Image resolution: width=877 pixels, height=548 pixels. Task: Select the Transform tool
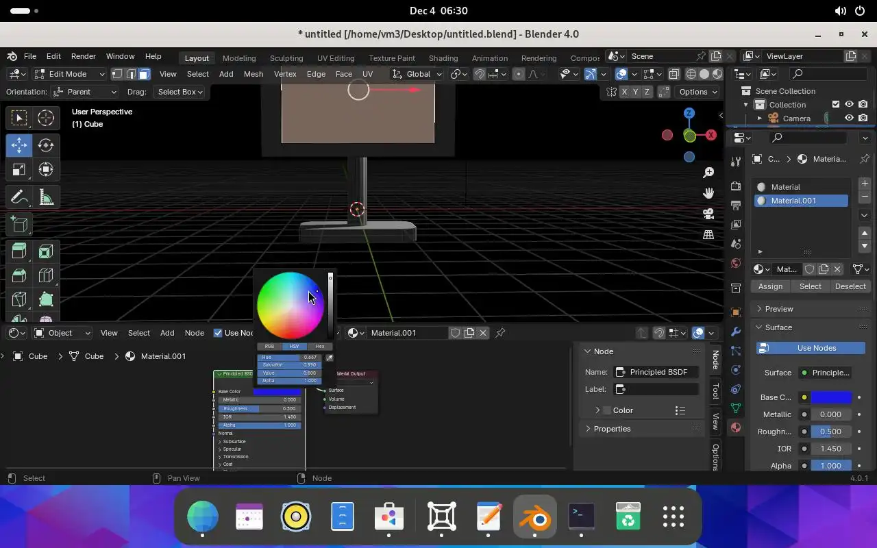[46, 169]
